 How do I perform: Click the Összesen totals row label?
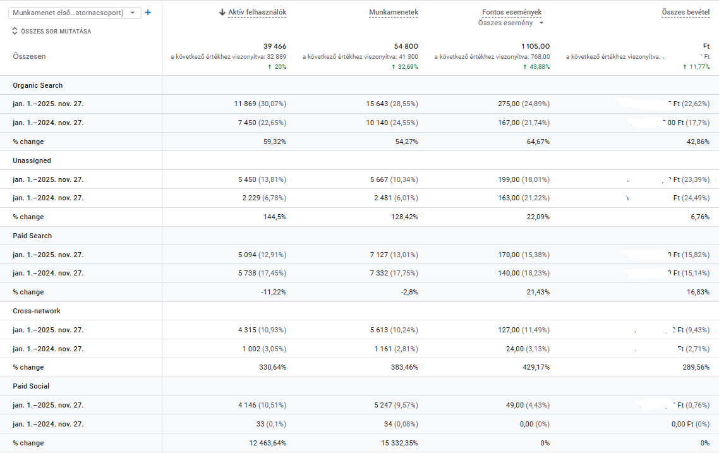click(x=29, y=56)
